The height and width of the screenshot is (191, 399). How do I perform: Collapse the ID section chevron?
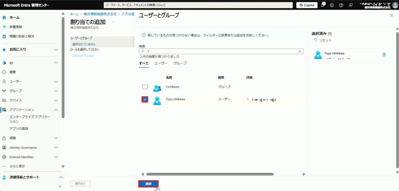pos(56,63)
